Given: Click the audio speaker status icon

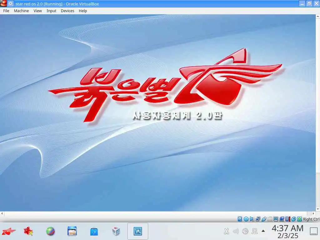Looking at the screenshot, I should tap(252, 219).
